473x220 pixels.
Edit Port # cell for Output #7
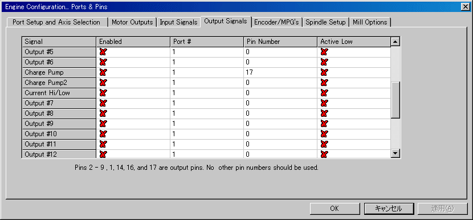tap(207, 103)
